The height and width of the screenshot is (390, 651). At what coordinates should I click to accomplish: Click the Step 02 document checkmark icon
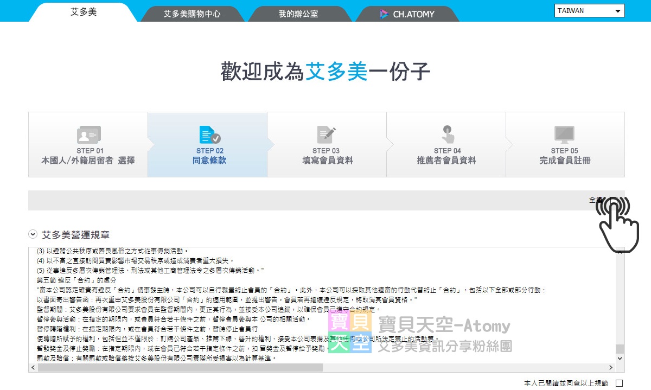tap(210, 135)
